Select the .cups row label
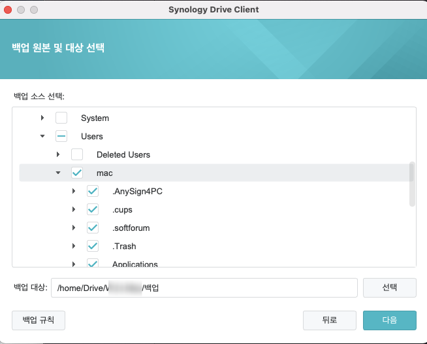427x344 pixels. click(x=122, y=209)
